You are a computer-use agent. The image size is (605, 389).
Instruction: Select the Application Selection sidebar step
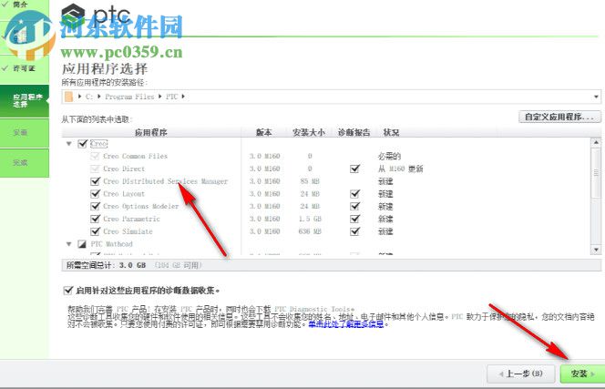pos(25,101)
